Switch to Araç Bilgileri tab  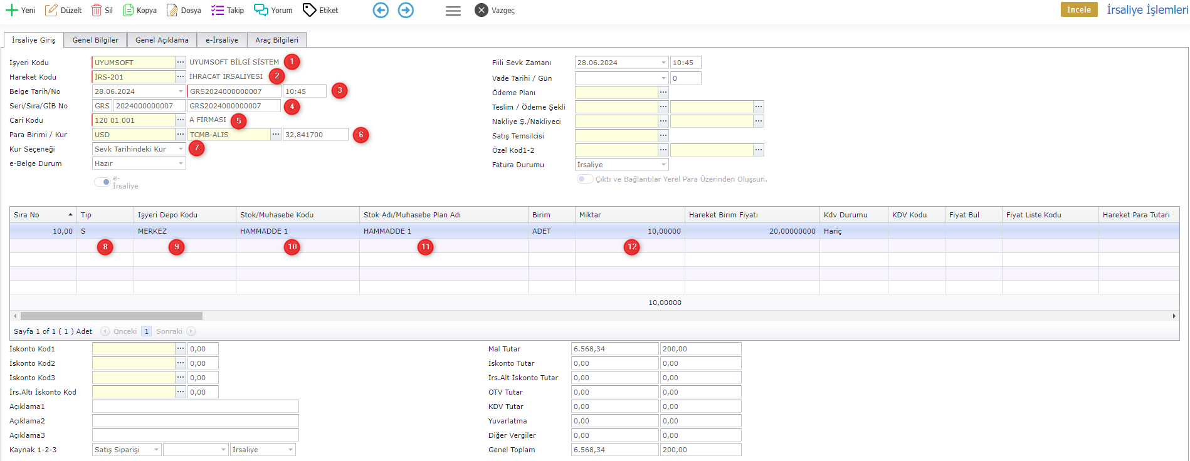276,40
